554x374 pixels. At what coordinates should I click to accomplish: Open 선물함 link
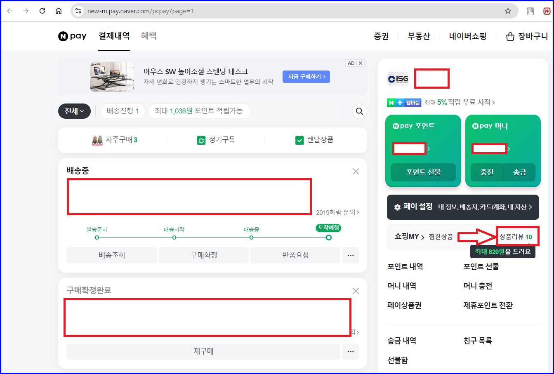point(398,360)
